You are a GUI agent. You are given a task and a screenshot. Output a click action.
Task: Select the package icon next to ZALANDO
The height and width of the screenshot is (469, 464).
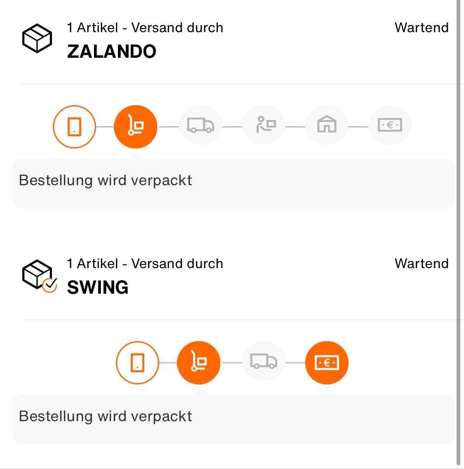point(37,38)
